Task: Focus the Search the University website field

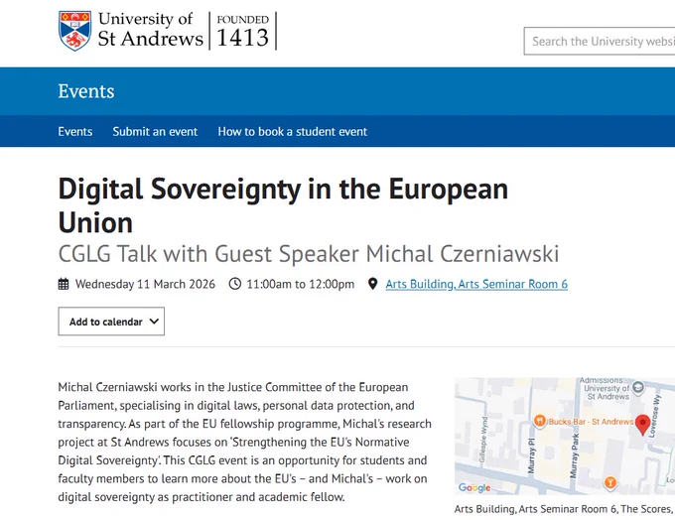Action: [x=600, y=41]
